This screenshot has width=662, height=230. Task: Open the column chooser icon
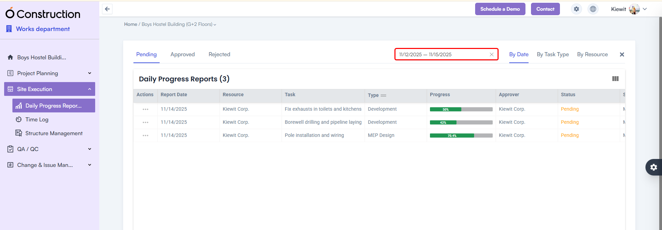coord(615,79)
